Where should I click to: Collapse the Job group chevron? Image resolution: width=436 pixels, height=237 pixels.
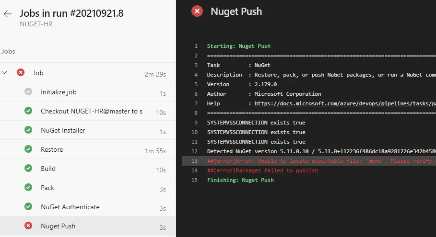(4, 73)
